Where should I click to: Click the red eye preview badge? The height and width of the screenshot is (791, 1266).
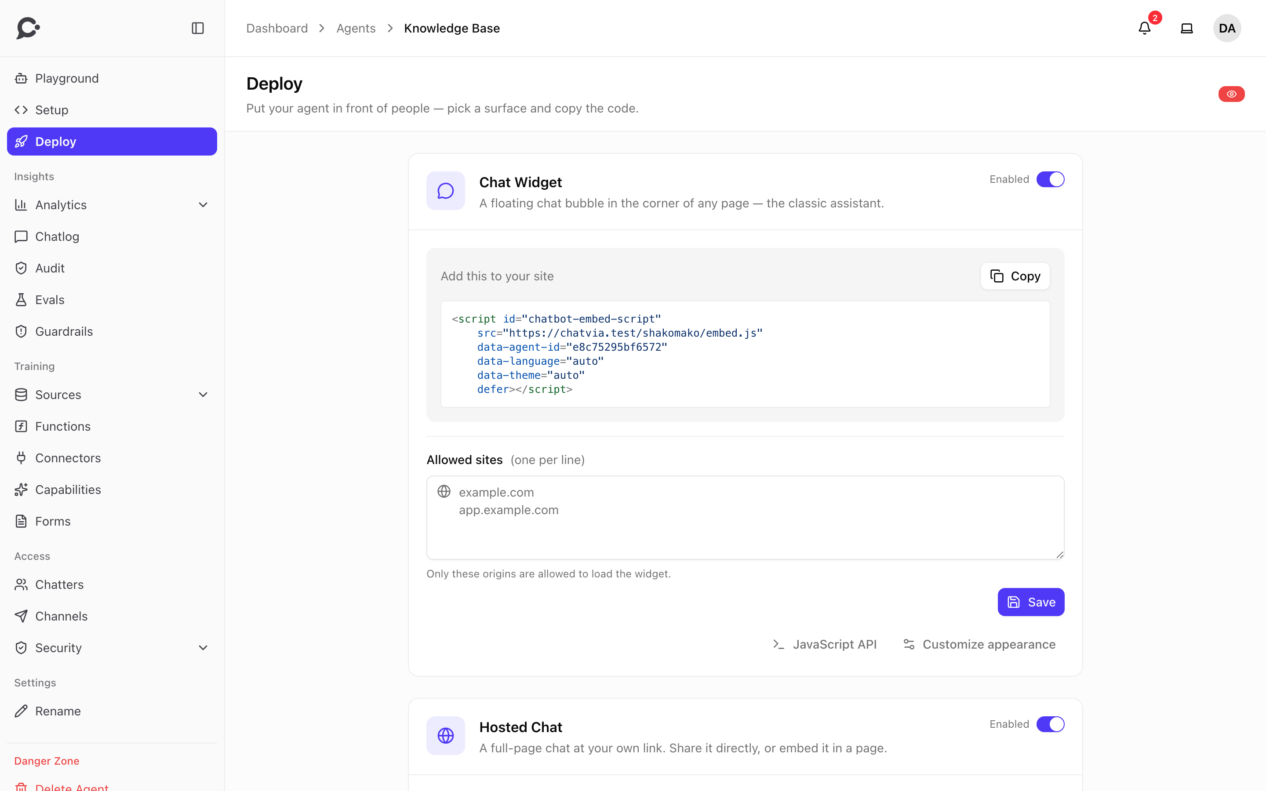pos(1231,94)
